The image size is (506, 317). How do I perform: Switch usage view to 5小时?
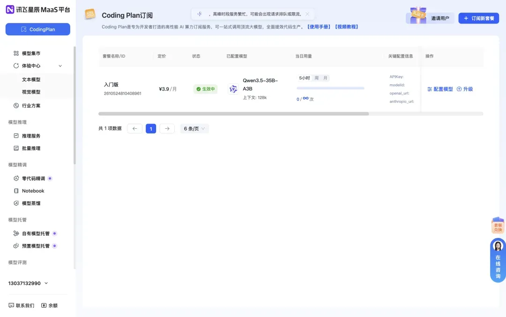point(305,78)
